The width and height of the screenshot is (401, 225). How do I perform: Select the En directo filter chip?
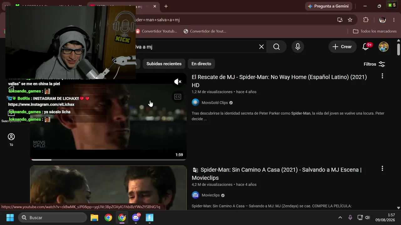(x=201, y=64)
